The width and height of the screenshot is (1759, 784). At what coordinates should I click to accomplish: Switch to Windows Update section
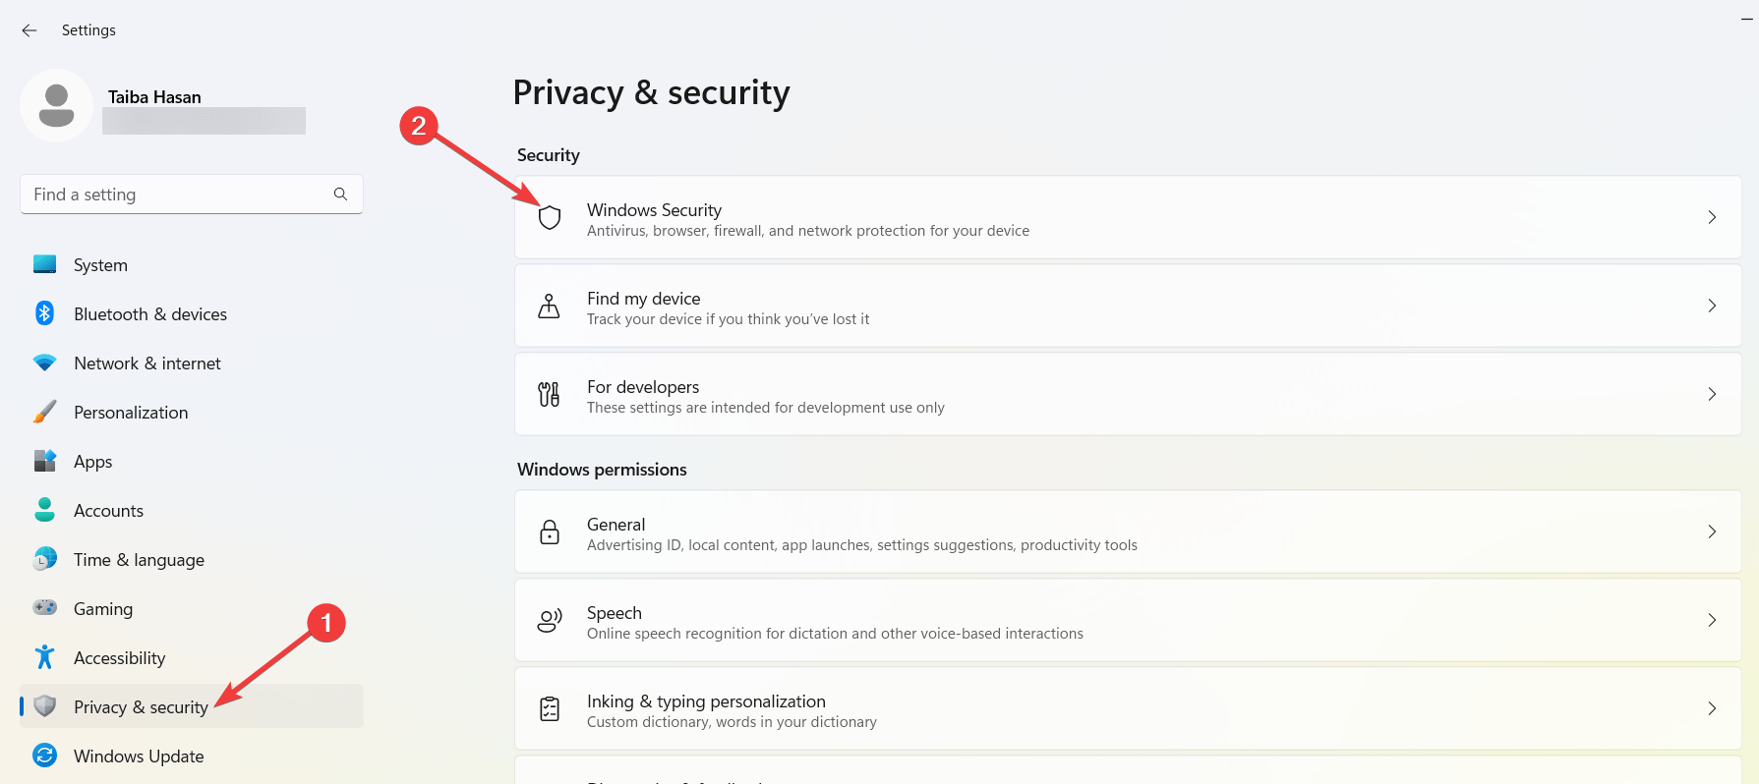pos(138,756)
